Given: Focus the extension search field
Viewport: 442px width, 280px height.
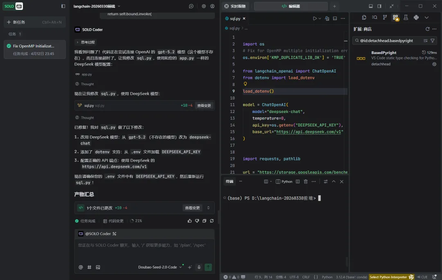Looking at the screenshot, I should click(390, 41).
